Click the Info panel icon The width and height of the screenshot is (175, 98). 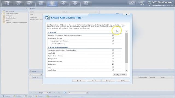(31, 8)
